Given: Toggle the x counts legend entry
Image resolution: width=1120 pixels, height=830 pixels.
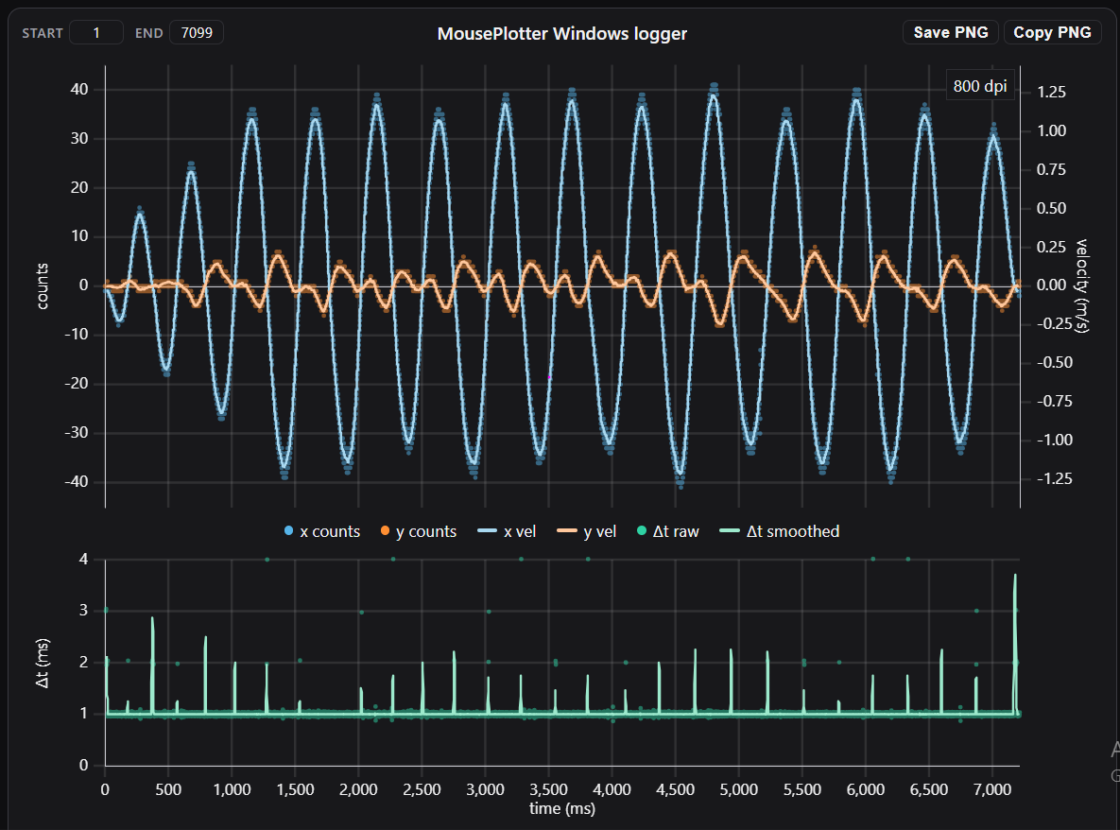Looking at the screenshot, I should (322, 531).
